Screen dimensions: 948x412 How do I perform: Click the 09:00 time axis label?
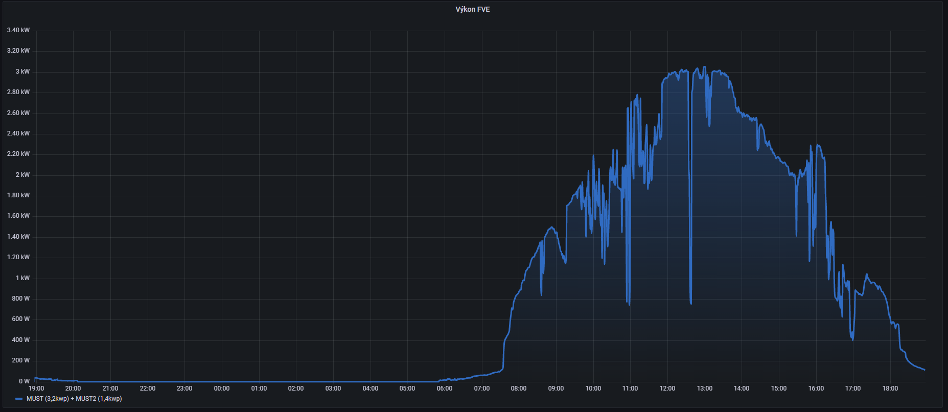pos(556,388)
